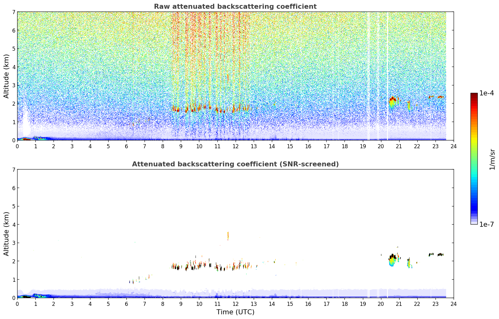
Task: Select the dark red top of the colorbar
Action: (474, 95)
